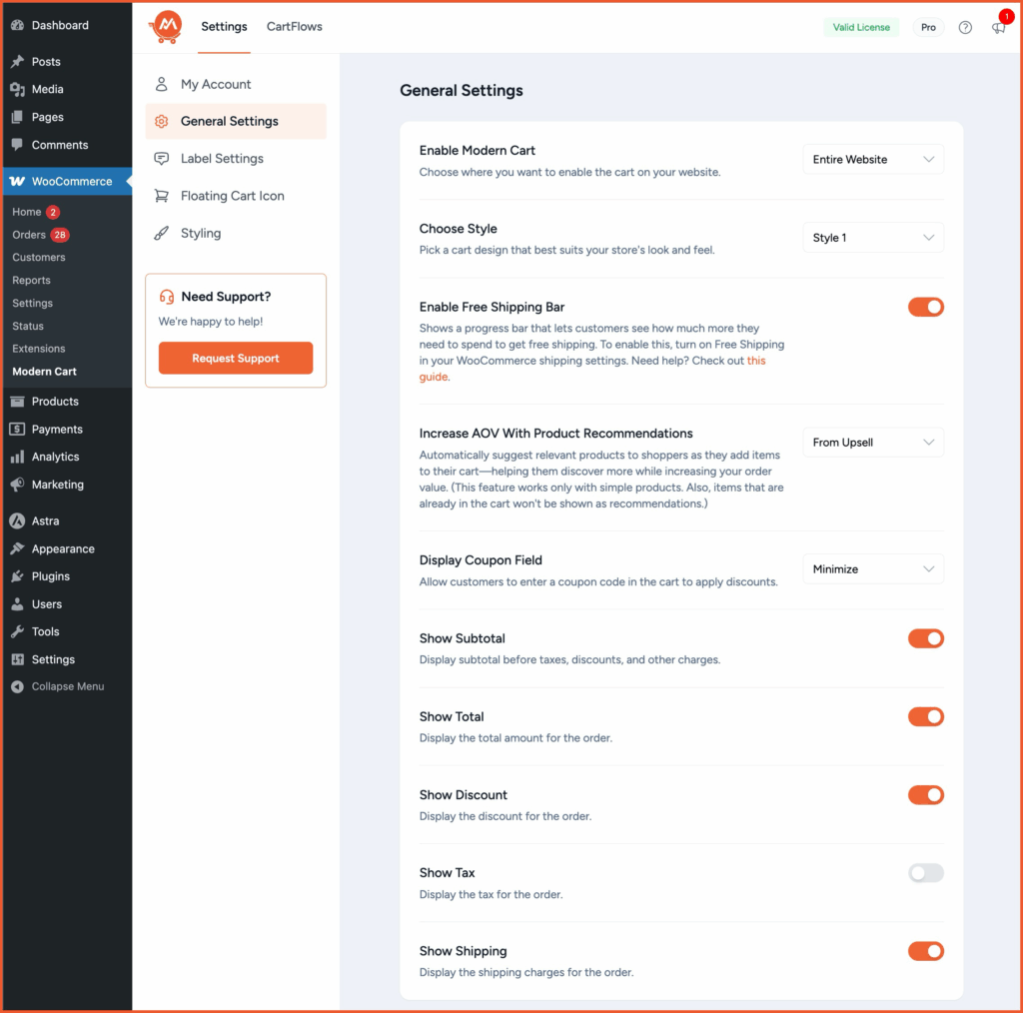Turn off the Show Shipping toggle
Screen dimensions: 1023x1013
click(x=926, y=951)
